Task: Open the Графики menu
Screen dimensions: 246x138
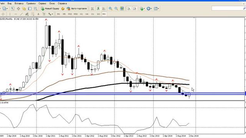Action: (x=31, y=3)
